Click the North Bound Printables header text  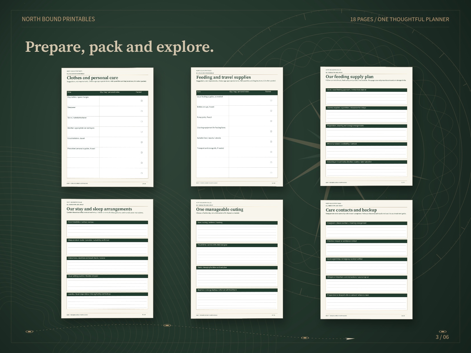[58, 19]
